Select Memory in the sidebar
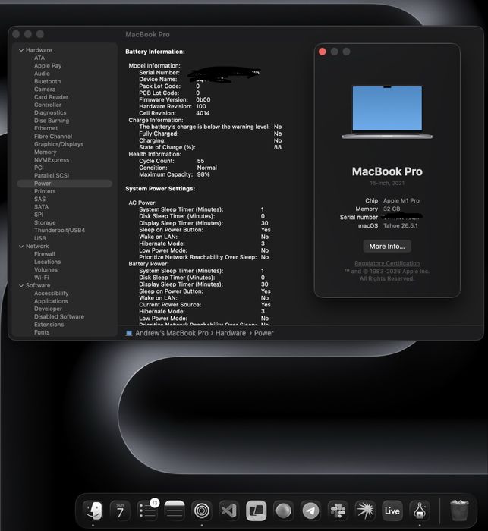488x531 pixels. (x=45, y=152)
